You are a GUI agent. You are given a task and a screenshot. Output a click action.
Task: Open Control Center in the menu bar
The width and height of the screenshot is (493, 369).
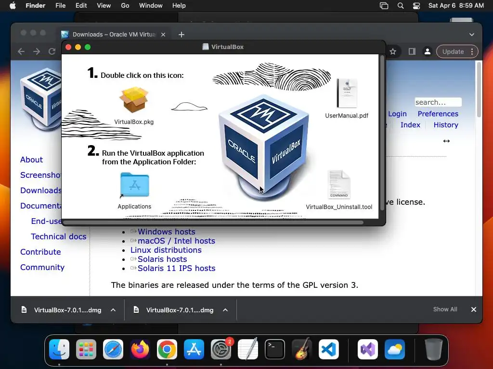tap(416, 6)
